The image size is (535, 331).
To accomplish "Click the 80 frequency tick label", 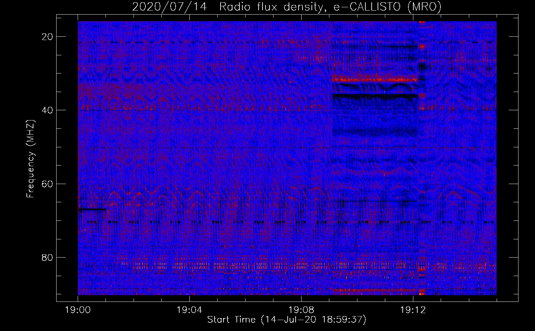I will 48,257.
